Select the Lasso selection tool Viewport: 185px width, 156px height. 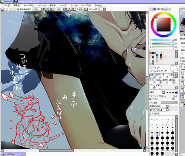155,67
